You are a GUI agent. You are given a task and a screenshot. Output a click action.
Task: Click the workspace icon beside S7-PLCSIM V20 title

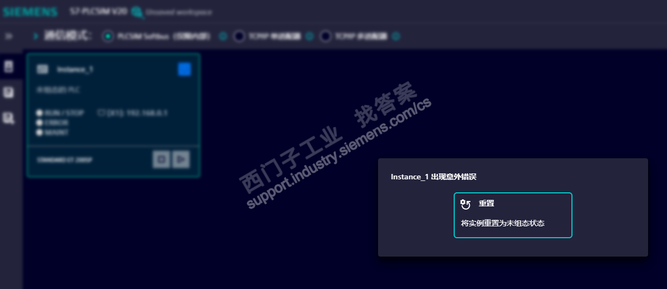[x=137, y=12]
